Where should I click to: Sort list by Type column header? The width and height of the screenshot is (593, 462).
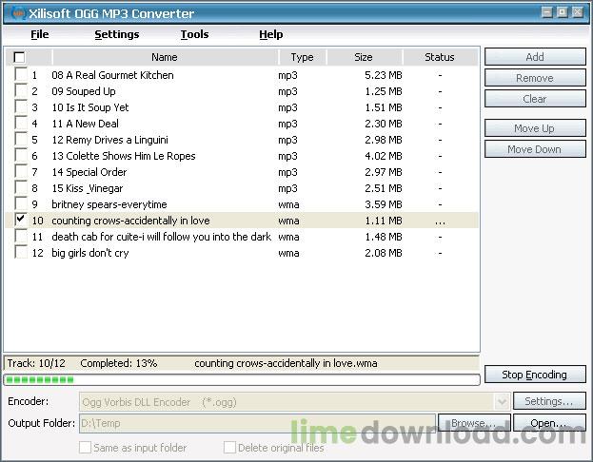[x=302, y=57]
